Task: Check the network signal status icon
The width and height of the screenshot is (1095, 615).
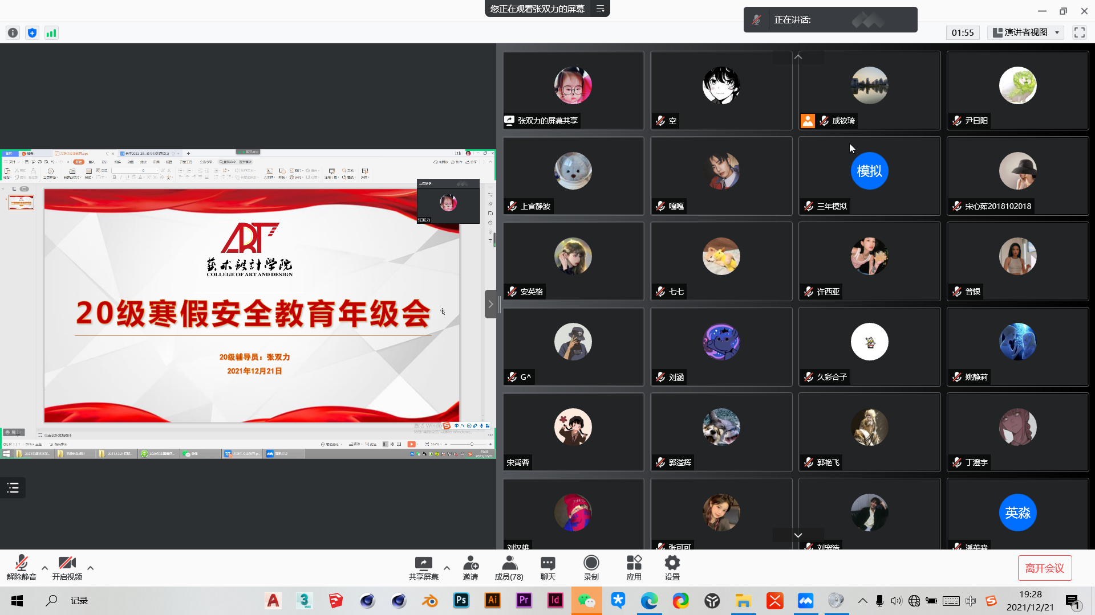Action: (51, 33)
